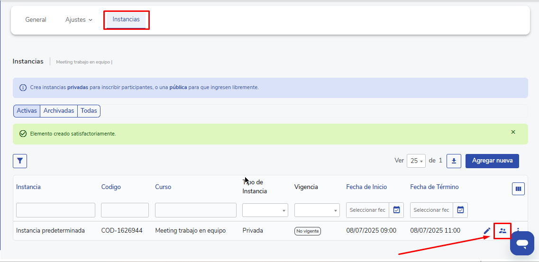This screenshot has height=262, width=539.
Task: Open the Ver 25 page size dropdown
Action: [x=416, y=161]
